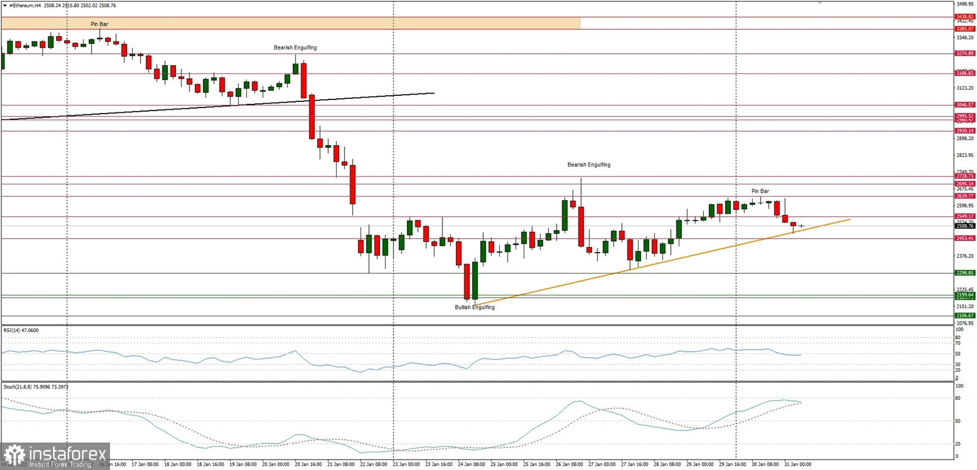
Task: Select the Bearish Engulfing label near 26 Jan
Action: 589,165
